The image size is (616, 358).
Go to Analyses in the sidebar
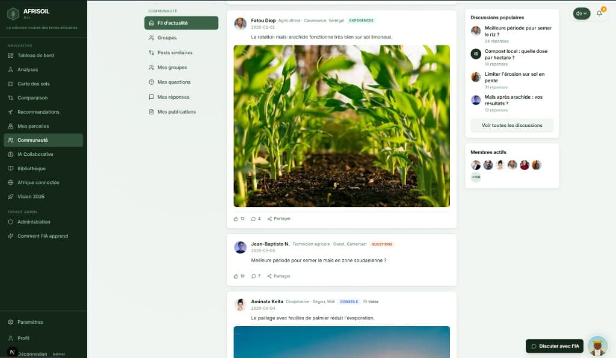[x=43, y=70]
